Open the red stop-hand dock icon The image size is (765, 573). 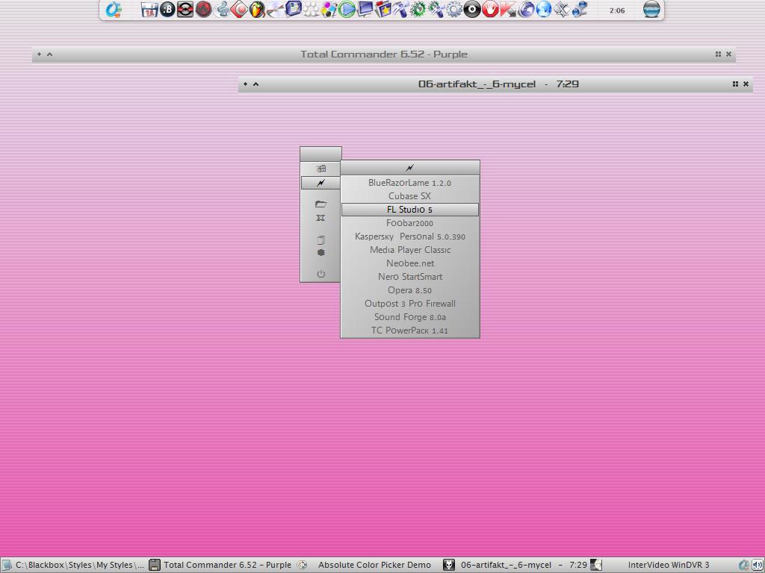489,9
